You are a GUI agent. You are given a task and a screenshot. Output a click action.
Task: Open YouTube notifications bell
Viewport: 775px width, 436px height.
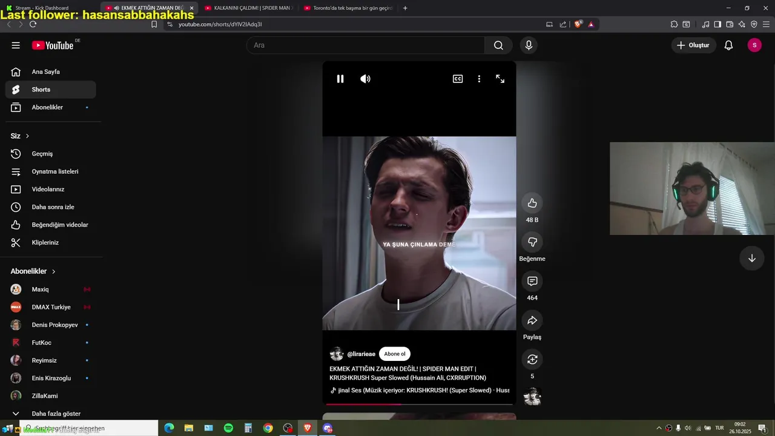[728, 45]
